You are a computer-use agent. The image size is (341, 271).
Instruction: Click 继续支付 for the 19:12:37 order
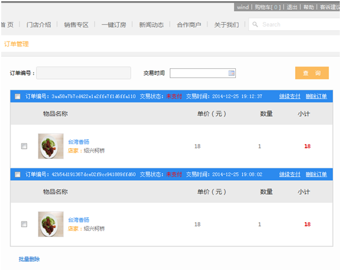coord(290,96)
